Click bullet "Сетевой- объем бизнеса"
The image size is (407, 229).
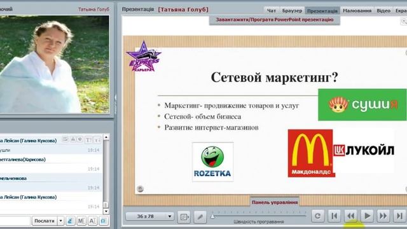click(203, 117)
